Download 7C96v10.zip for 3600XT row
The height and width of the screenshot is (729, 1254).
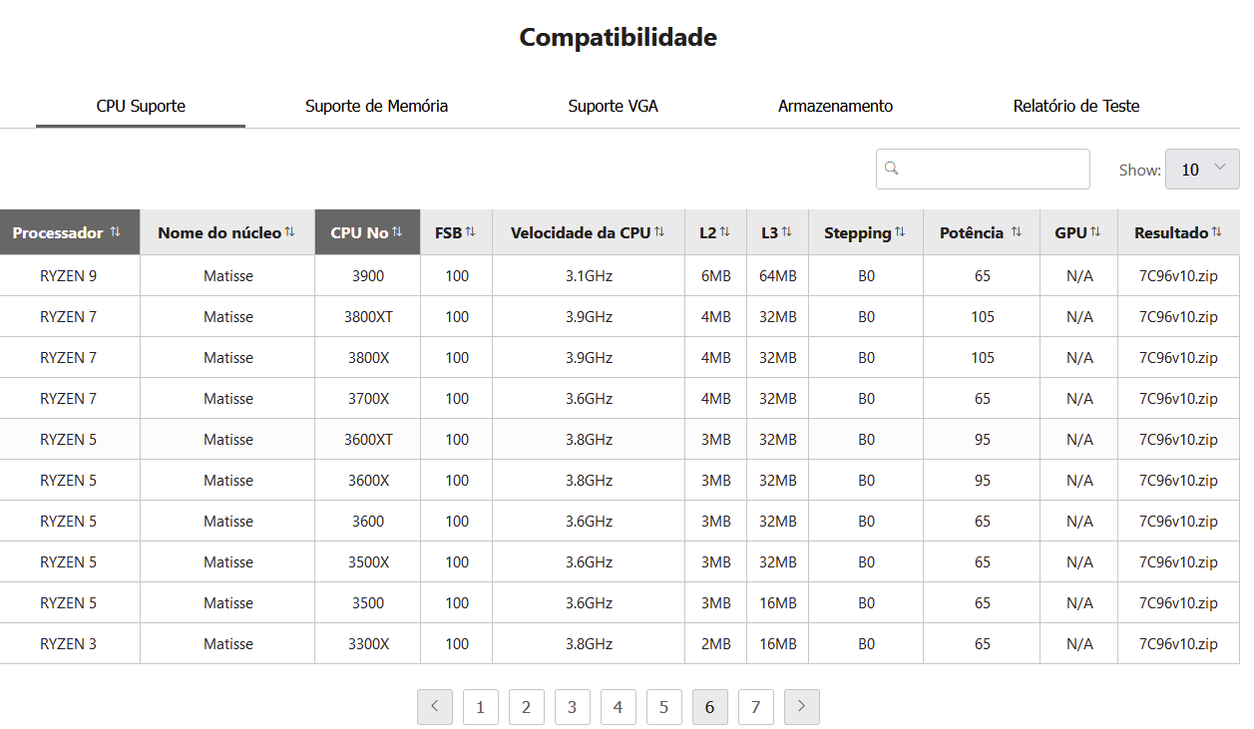pyautogui.click(x=1178, y=440)
